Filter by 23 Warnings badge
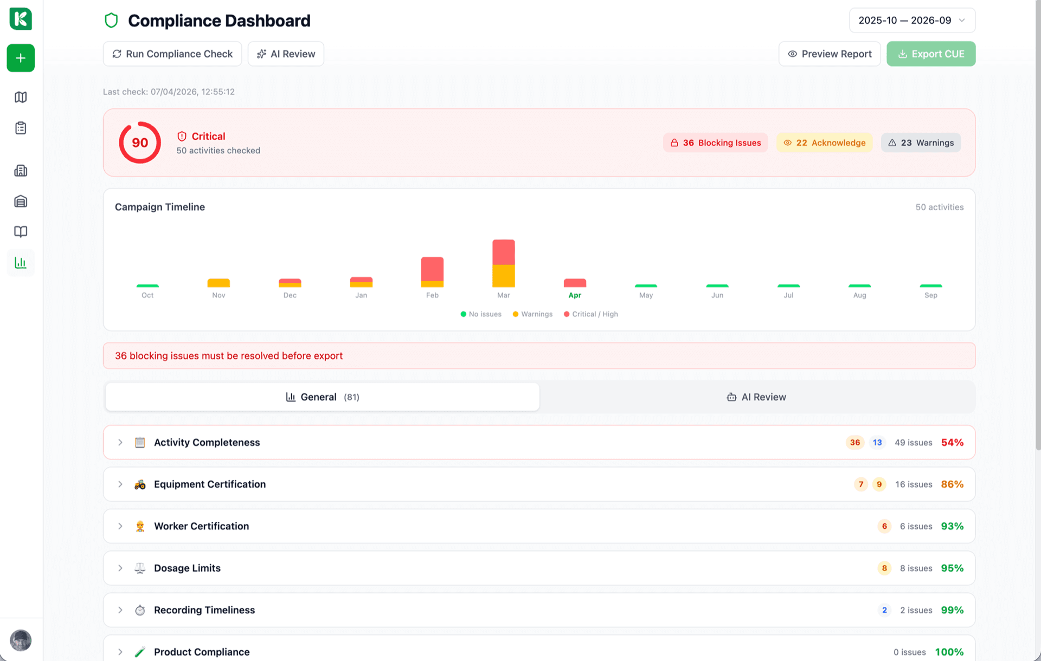1041x661 pixels. point(921,142)
